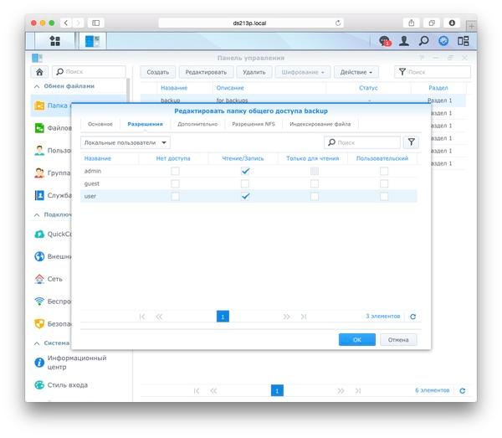This screenshot has height=438, width=502.
Task: Open the Действие dropdown button
Action: (x=356, y=72)
